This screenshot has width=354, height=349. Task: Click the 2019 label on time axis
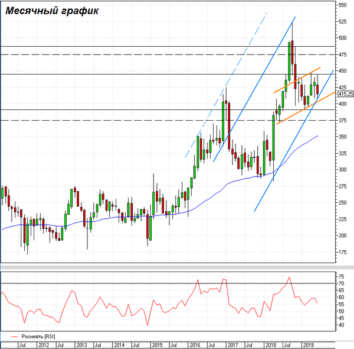coord(309,345)
